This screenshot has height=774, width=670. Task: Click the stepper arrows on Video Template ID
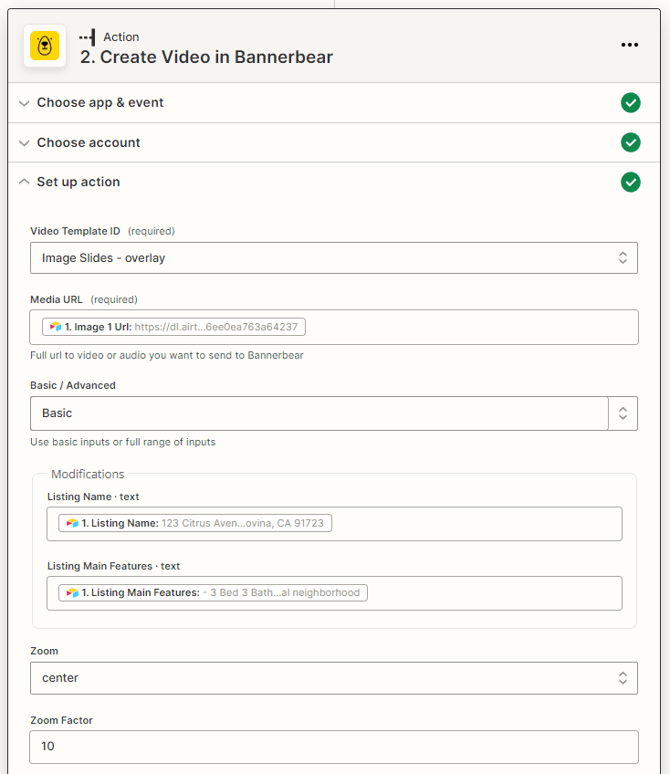[x=623, y=257]
